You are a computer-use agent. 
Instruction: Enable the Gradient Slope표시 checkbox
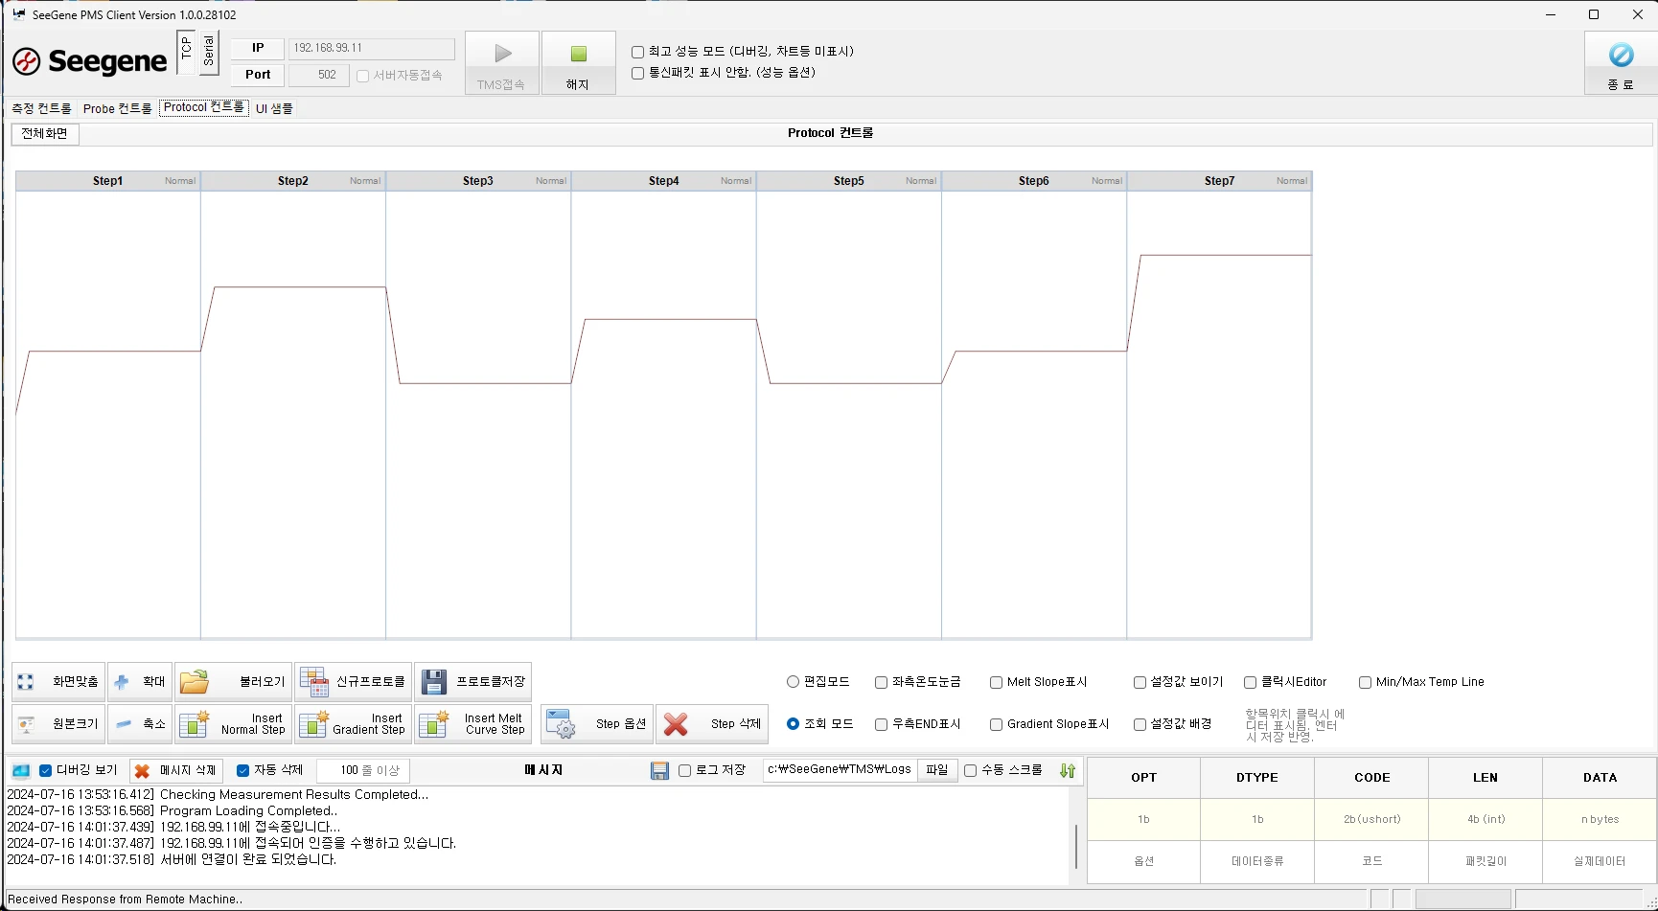[x=996, y=724]
